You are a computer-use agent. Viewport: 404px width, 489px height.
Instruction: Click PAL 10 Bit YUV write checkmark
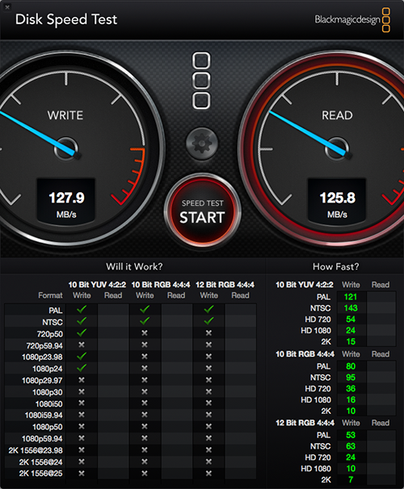click(82, 309)
